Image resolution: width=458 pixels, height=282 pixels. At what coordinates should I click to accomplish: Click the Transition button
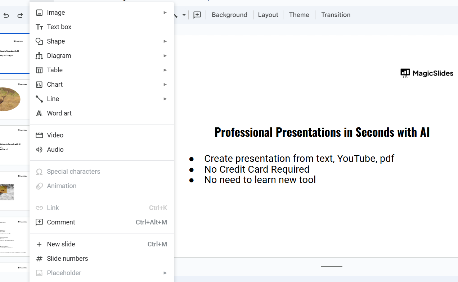coord(336,15)
